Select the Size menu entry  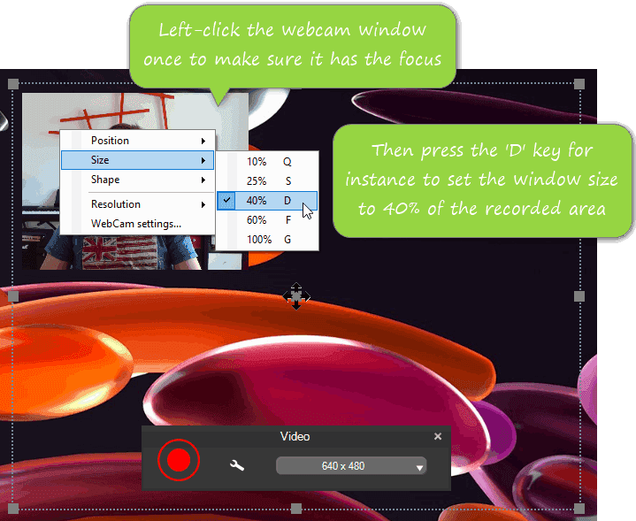(137, 160)
